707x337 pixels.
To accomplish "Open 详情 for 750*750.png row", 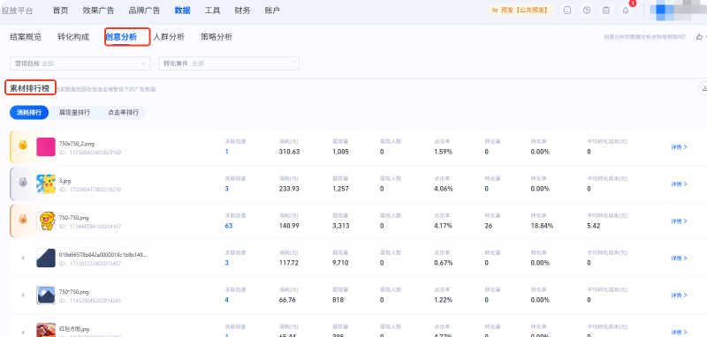I will tap(679, 296).
